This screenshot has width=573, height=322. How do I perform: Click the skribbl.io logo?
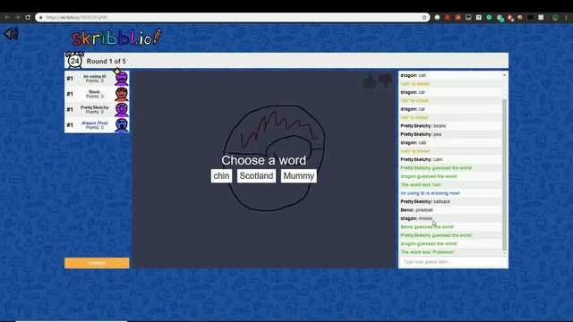pos(116,38)
